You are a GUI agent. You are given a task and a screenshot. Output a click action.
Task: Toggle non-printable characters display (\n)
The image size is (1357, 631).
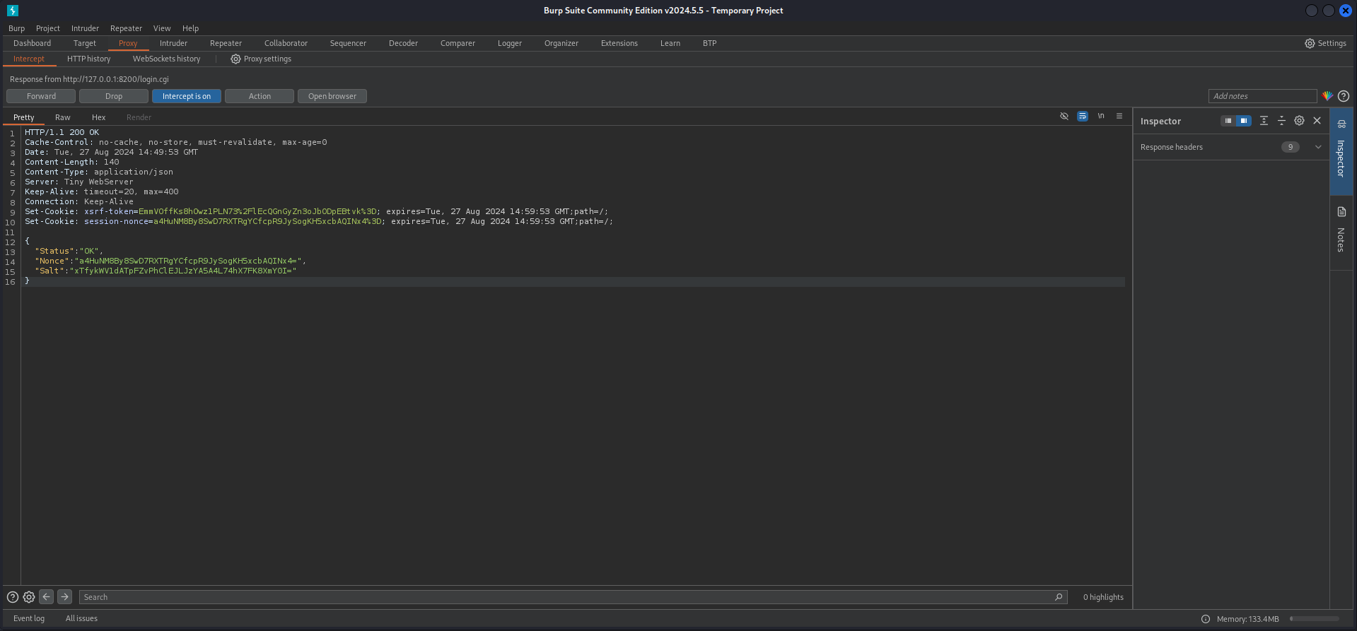tap(1101, 117)
